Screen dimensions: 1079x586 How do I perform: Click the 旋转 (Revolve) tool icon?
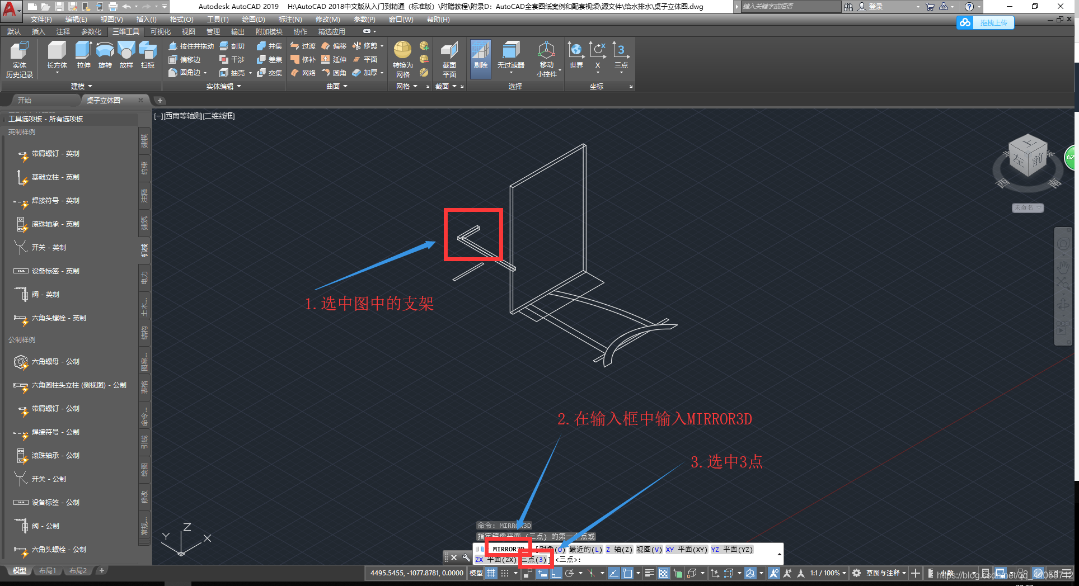pos(105,55)
